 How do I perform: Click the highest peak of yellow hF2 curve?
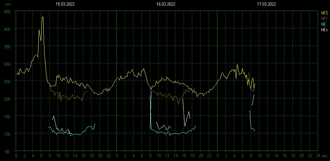click(42, 17)
